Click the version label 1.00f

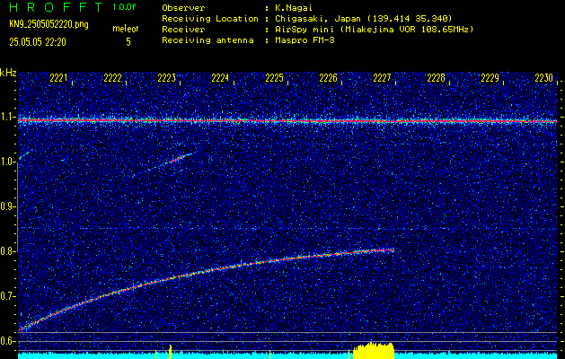pyautogui.click(x=124, y=7)
